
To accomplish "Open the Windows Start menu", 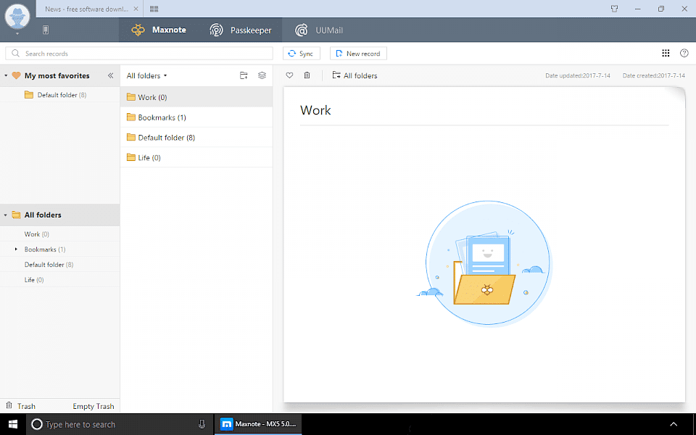I will (x=13, y=424).
